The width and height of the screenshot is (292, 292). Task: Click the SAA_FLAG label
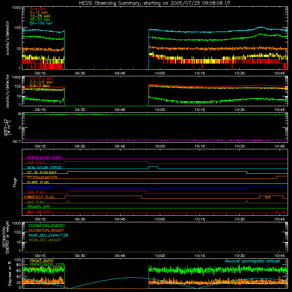coord(36,192)
